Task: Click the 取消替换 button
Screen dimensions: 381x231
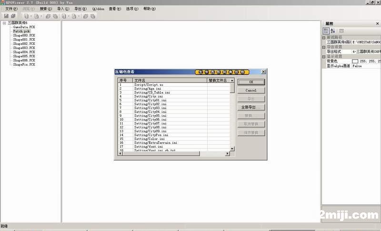Action: point(251,124)
